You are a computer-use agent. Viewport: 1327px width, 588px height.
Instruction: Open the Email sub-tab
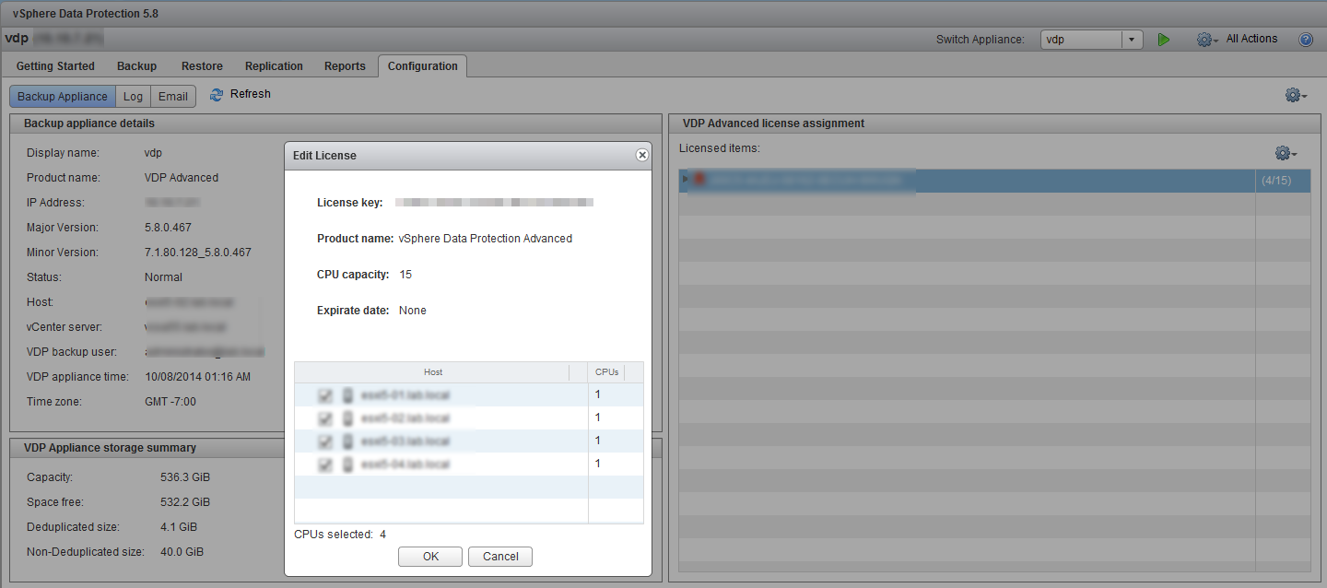[x=173, y=97]
